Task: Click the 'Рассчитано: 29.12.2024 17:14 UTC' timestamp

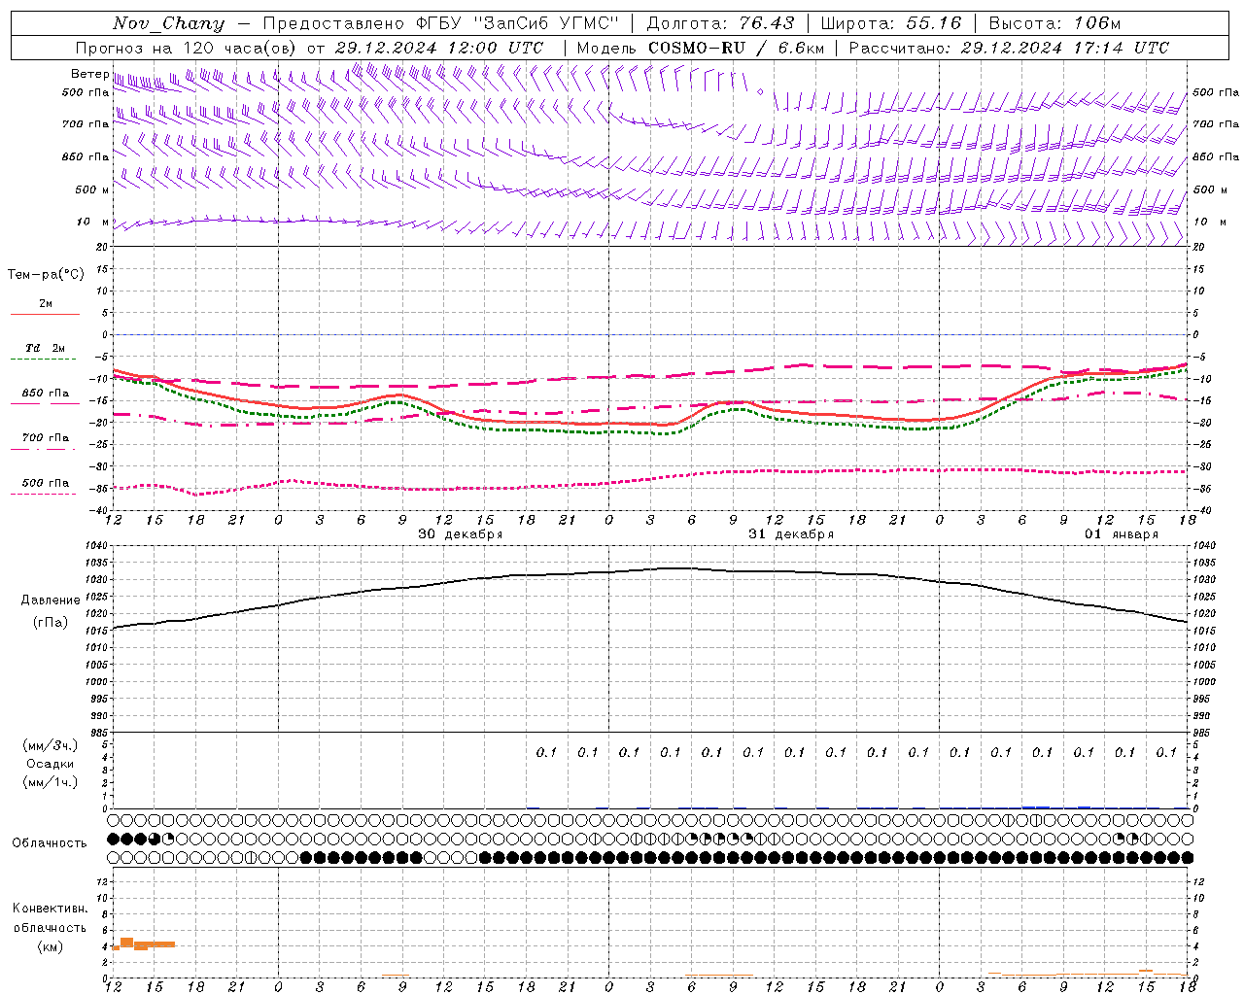Action: (1009, 48)
